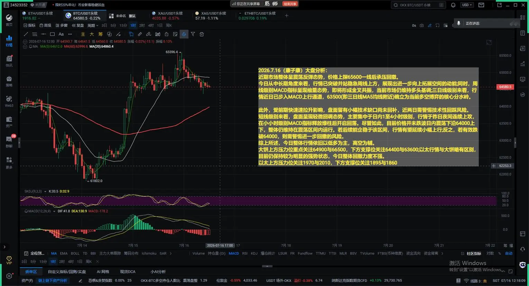529x286 pixels.
Task: Click the trash icon to delete drawings
Action: coord(202,34)
